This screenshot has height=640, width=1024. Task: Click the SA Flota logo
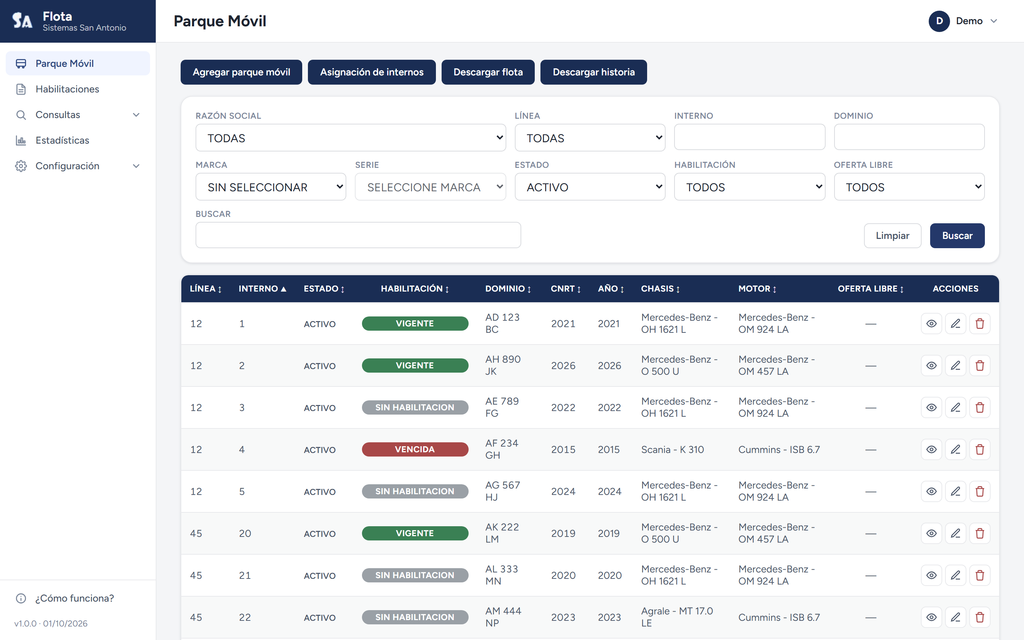(x=22, y=21)
